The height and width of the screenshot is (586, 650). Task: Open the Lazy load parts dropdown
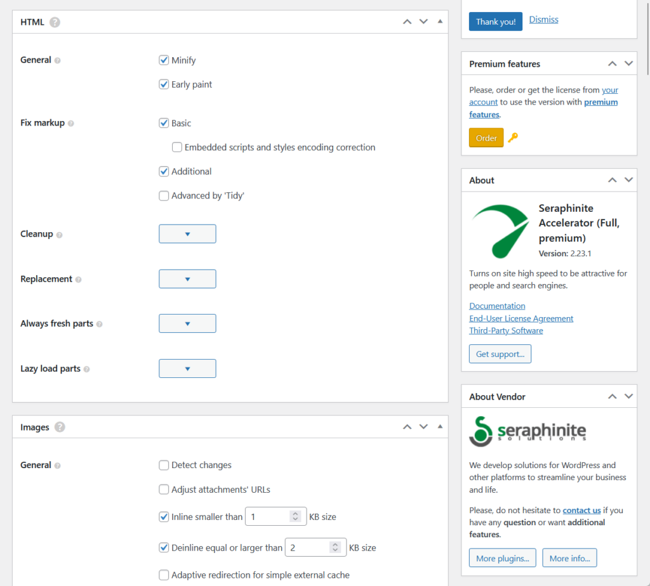187,368
